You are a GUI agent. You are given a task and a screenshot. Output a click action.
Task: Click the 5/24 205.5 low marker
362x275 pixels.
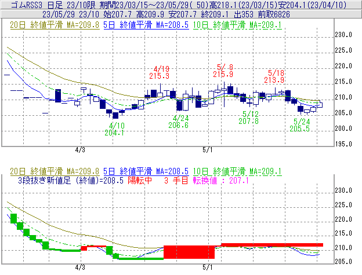pos(300,125)
